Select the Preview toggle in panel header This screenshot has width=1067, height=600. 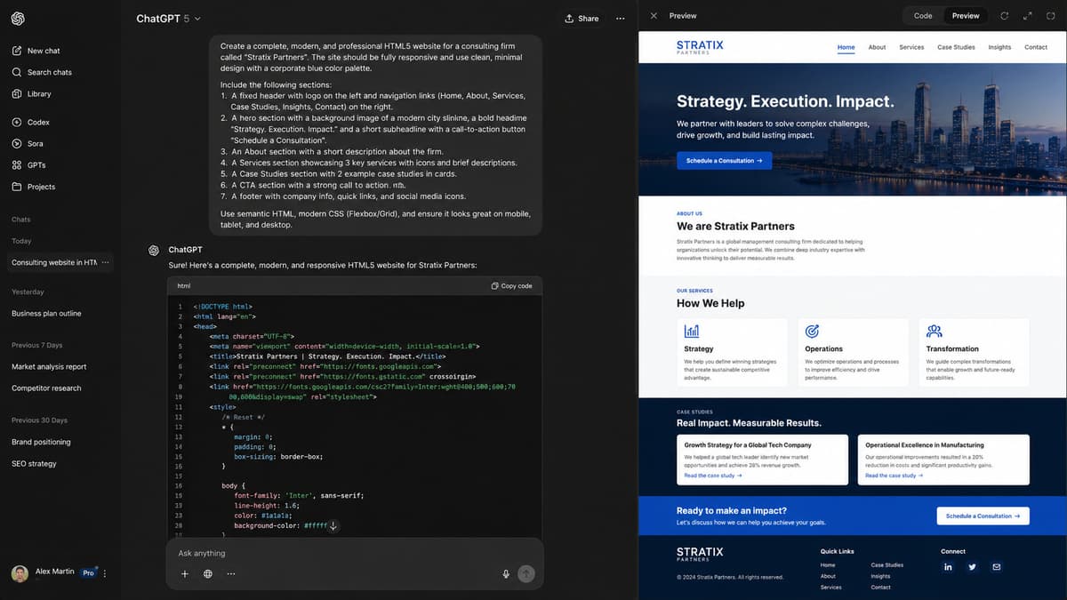[966, 16]
